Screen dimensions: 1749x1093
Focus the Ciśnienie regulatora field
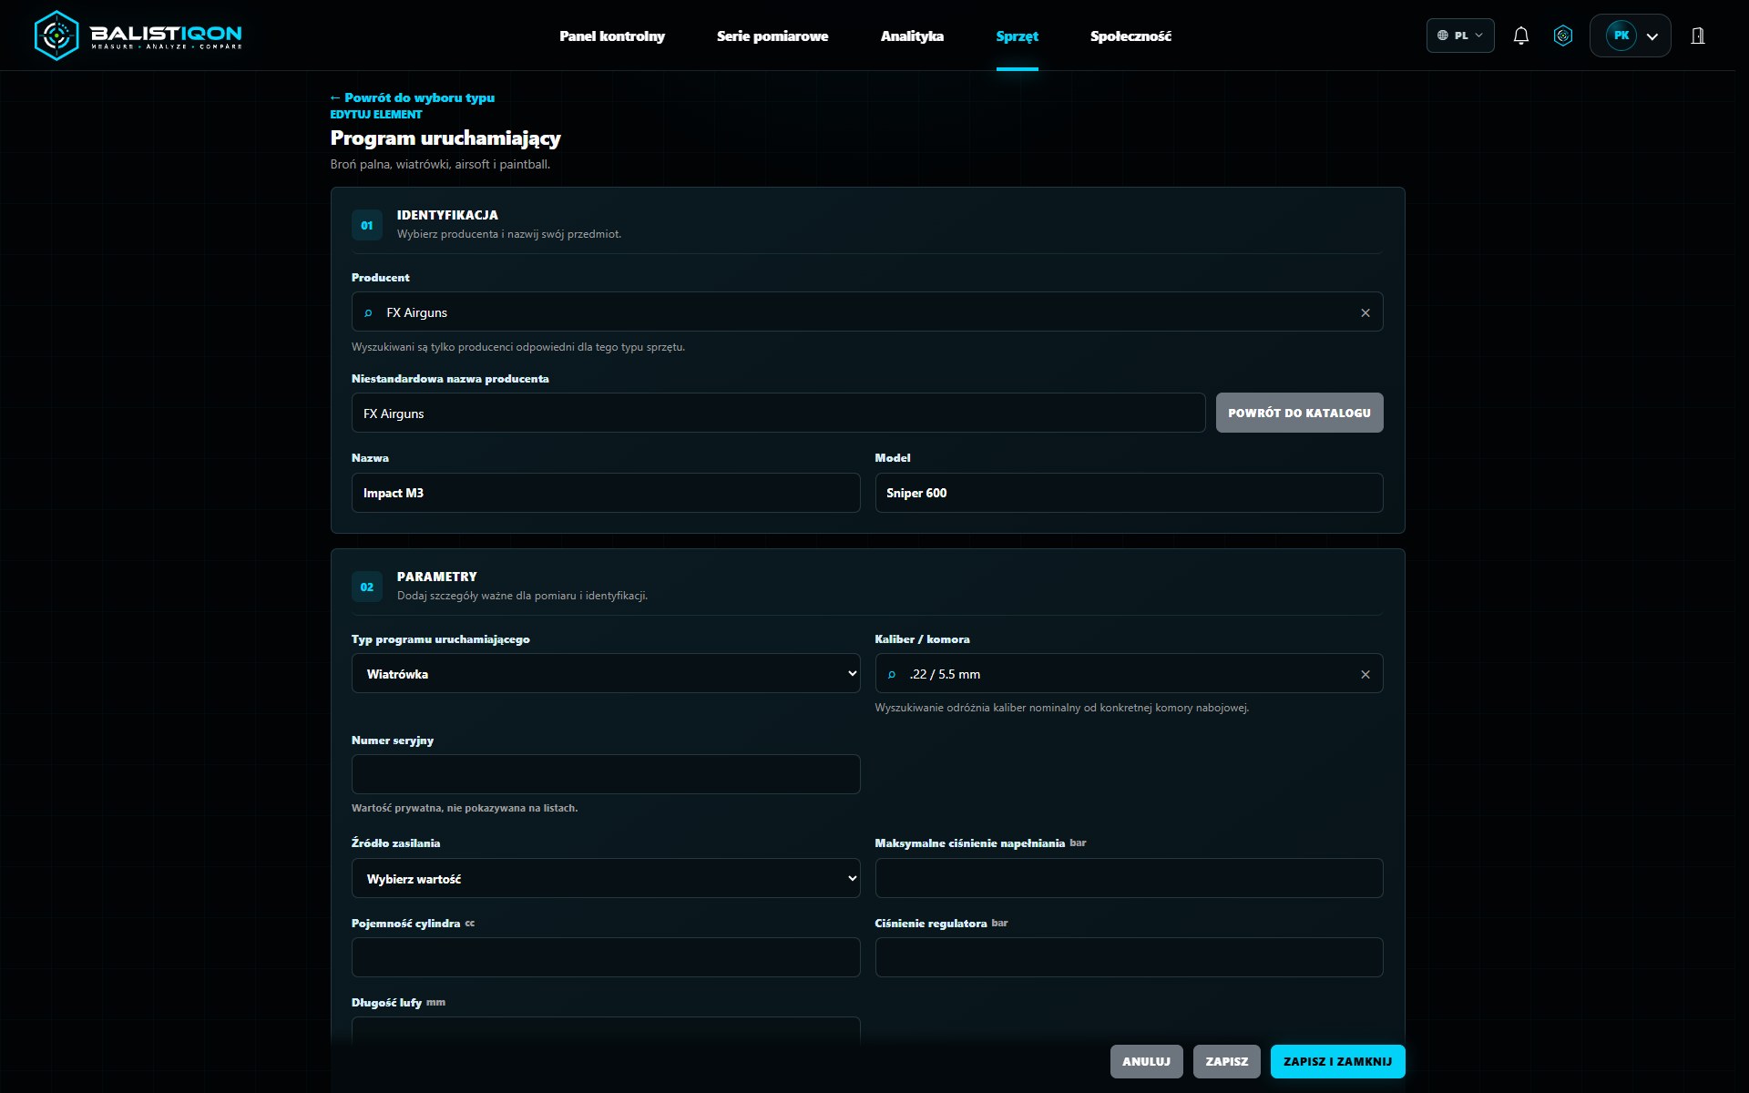coord(1129,957)
